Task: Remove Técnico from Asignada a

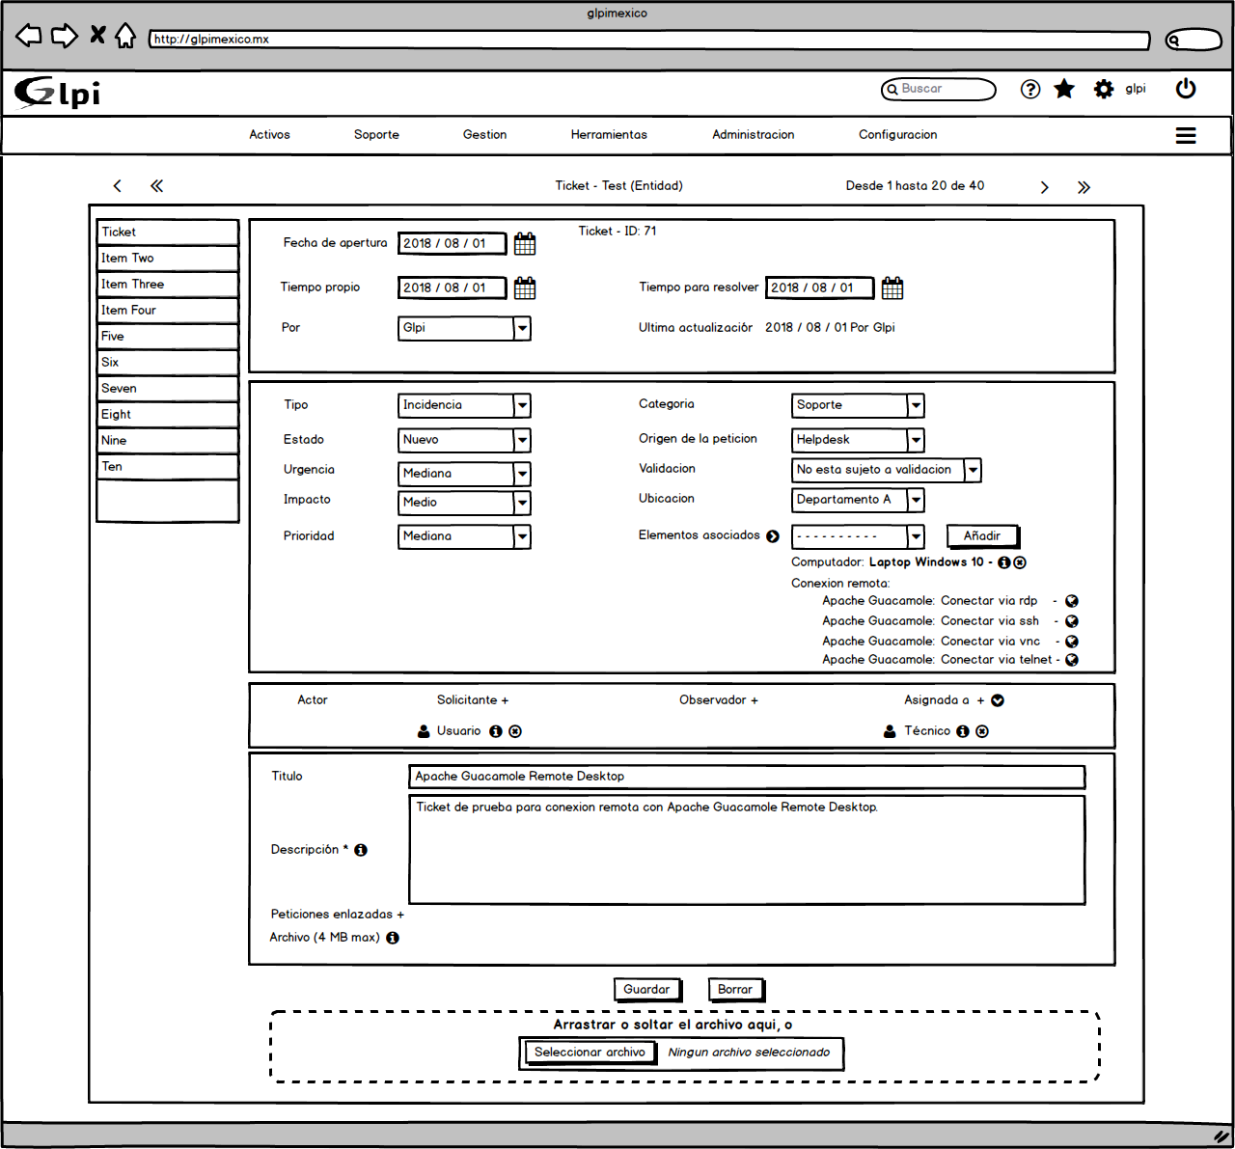Action: pos(982,731)
